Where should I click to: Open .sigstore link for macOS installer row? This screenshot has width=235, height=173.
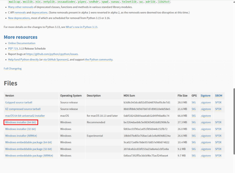pos(206,116)
